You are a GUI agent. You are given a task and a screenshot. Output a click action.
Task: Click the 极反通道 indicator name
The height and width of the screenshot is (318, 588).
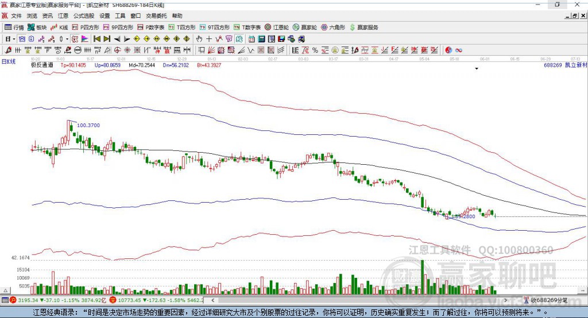pos(42,65)
